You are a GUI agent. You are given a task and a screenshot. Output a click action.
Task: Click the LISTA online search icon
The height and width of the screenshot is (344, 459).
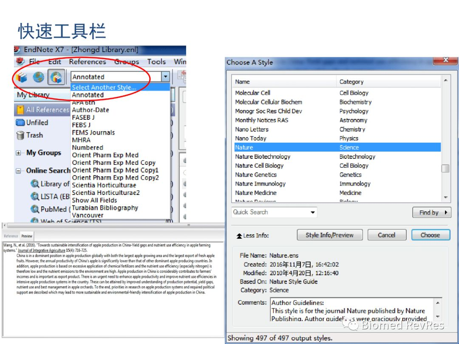[x=35, y=196]
